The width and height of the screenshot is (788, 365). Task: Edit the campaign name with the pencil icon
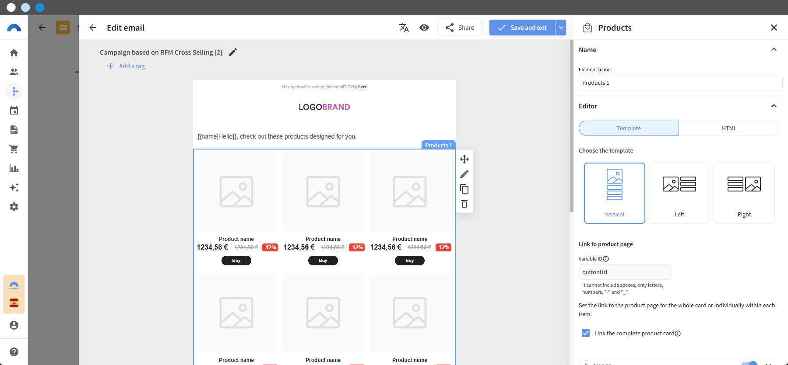coord(233,52)
